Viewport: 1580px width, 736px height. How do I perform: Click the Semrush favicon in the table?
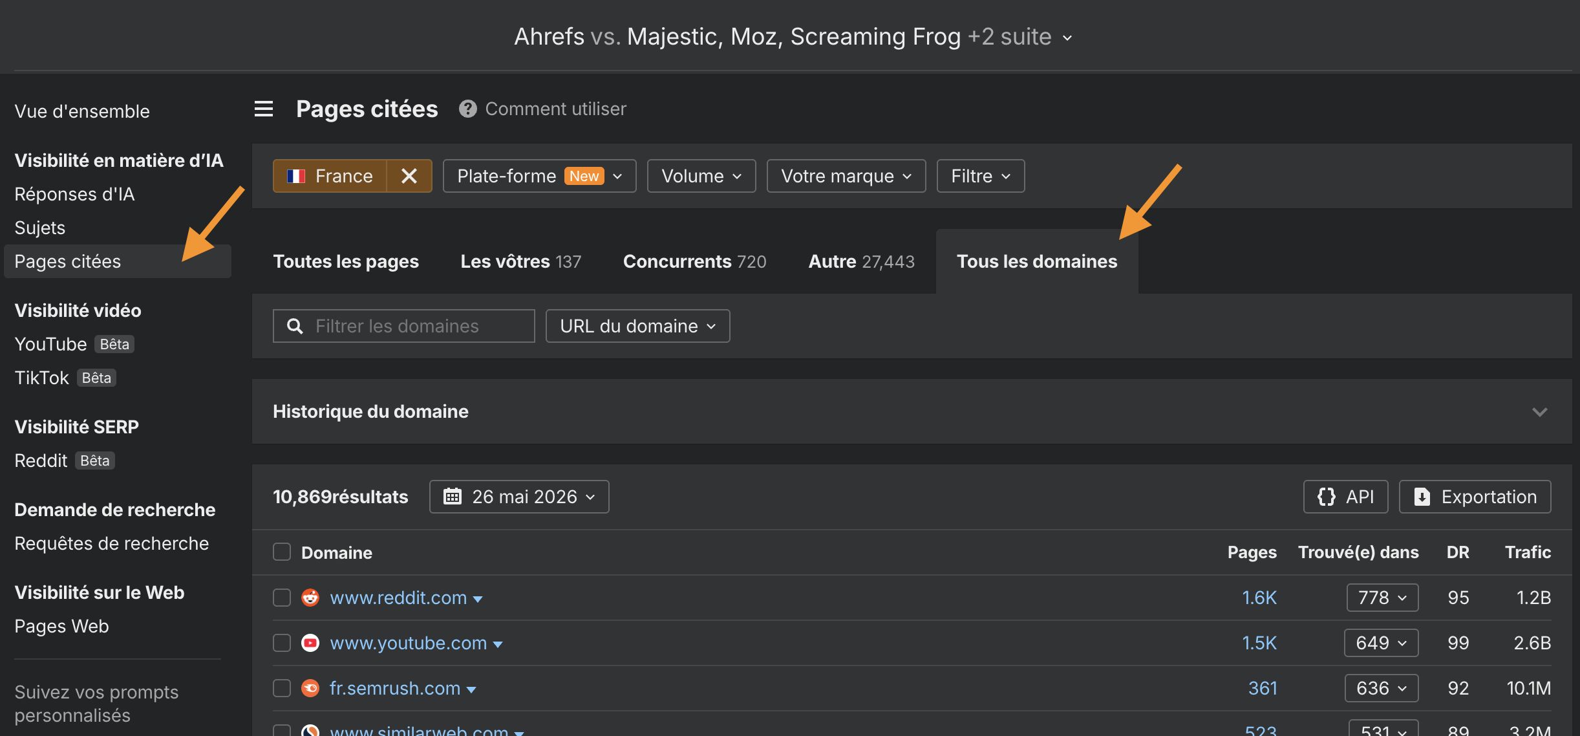pos(310,688)
